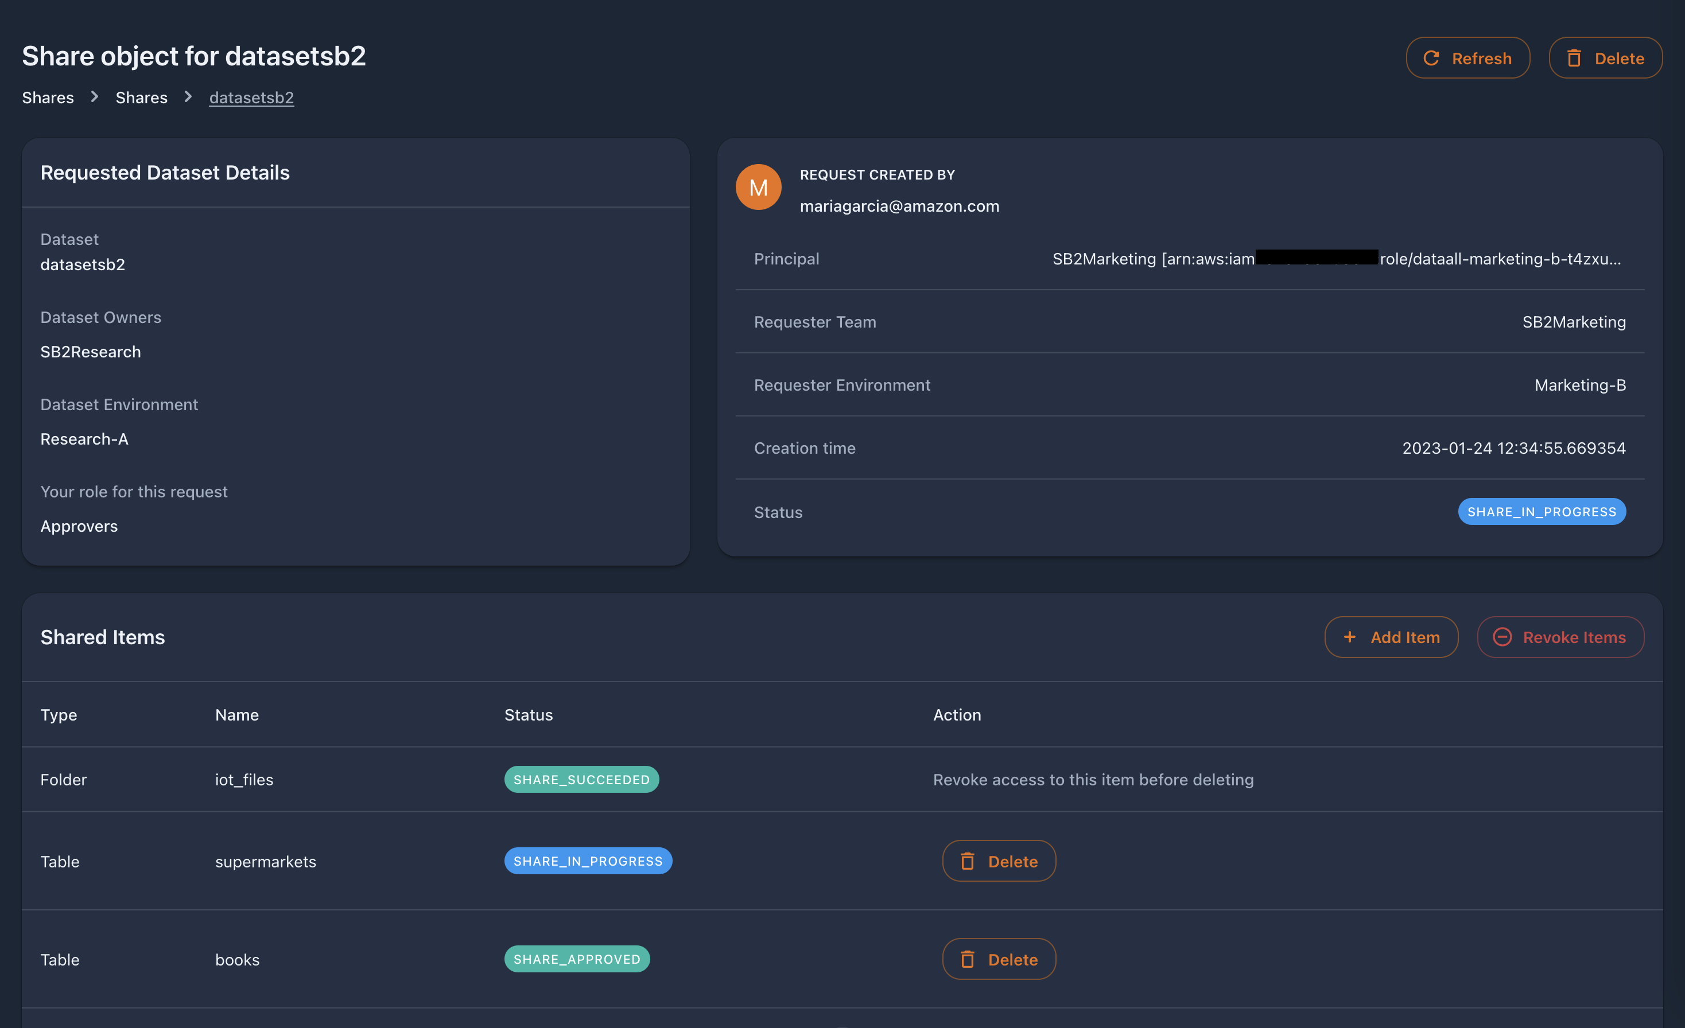Click the SB2Research dataset owner

(x=91, y=352)
